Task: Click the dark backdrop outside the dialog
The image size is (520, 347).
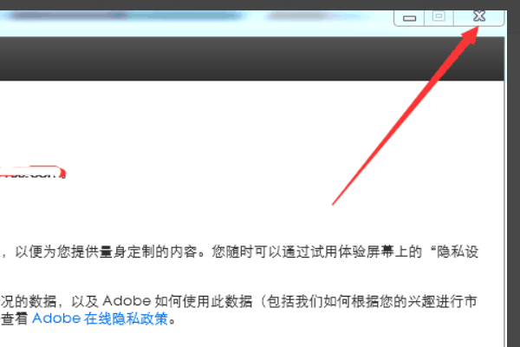Action: click(x=514, y=166)
